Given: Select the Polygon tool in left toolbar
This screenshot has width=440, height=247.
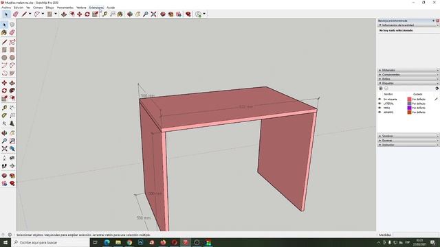Looking at the screenshot, I should pyautogui.click(x=12, y=58).
